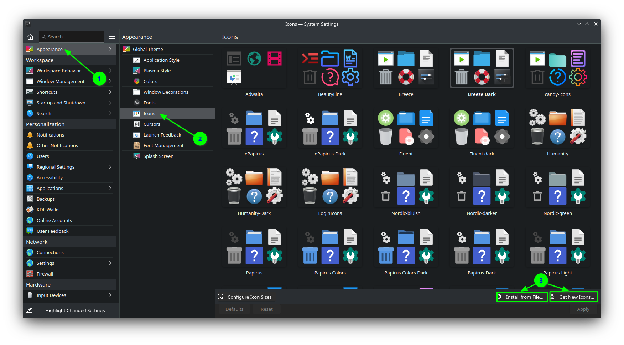
Task: Click the Get New Icons button
Action: point(573,297)
